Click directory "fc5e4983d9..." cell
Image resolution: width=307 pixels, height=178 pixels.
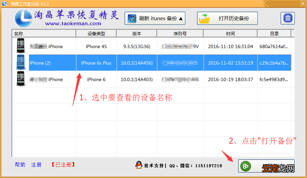[274, 79]
